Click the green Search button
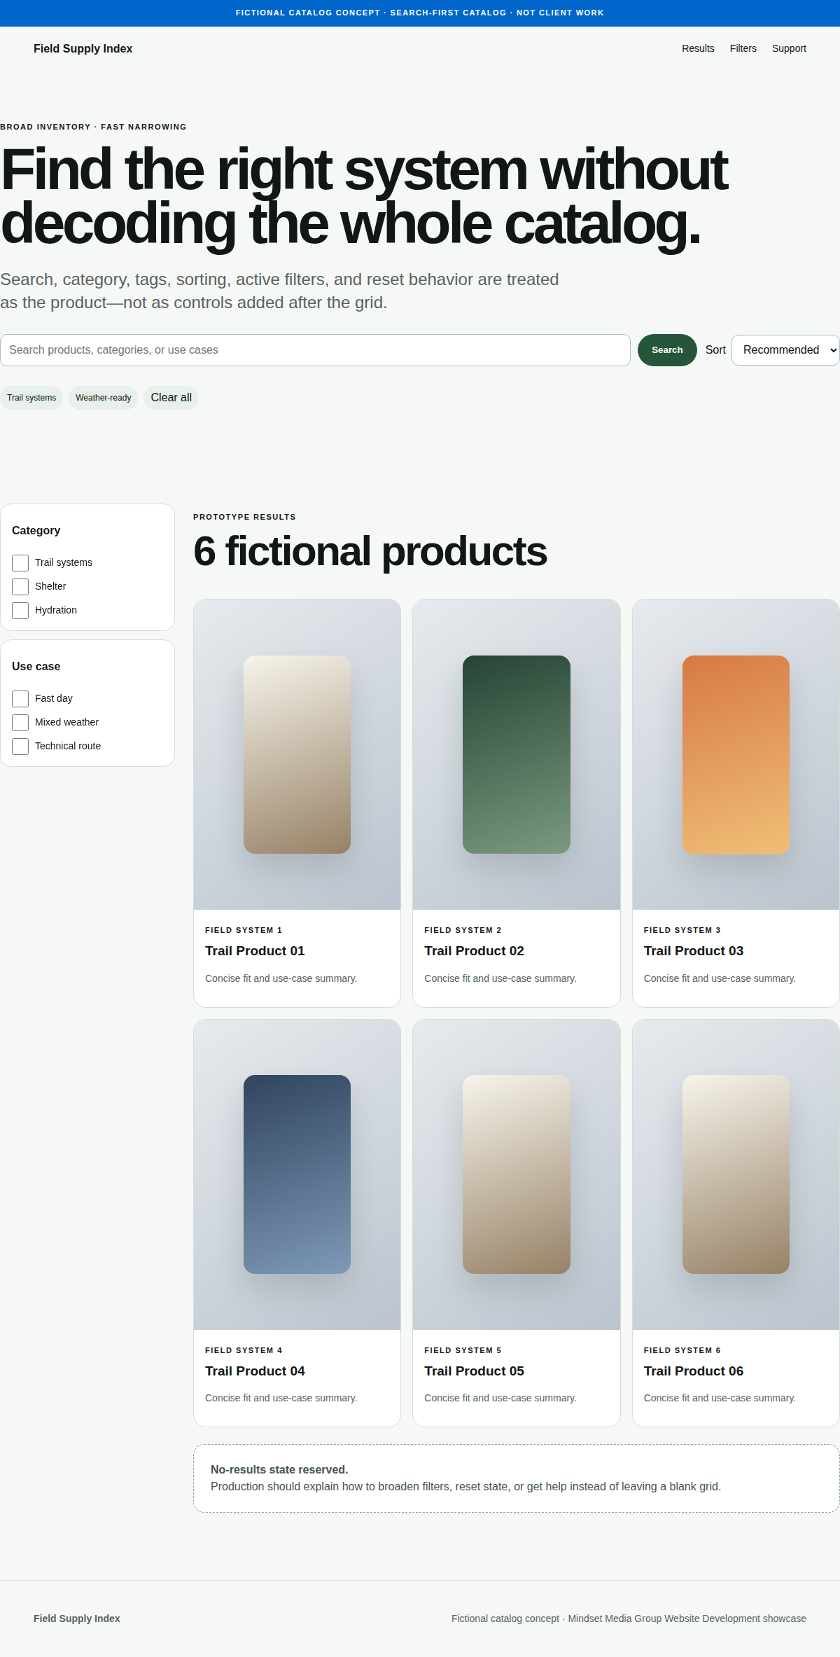Viewport: 840px width, 1657px height. [x=667, y=350]
